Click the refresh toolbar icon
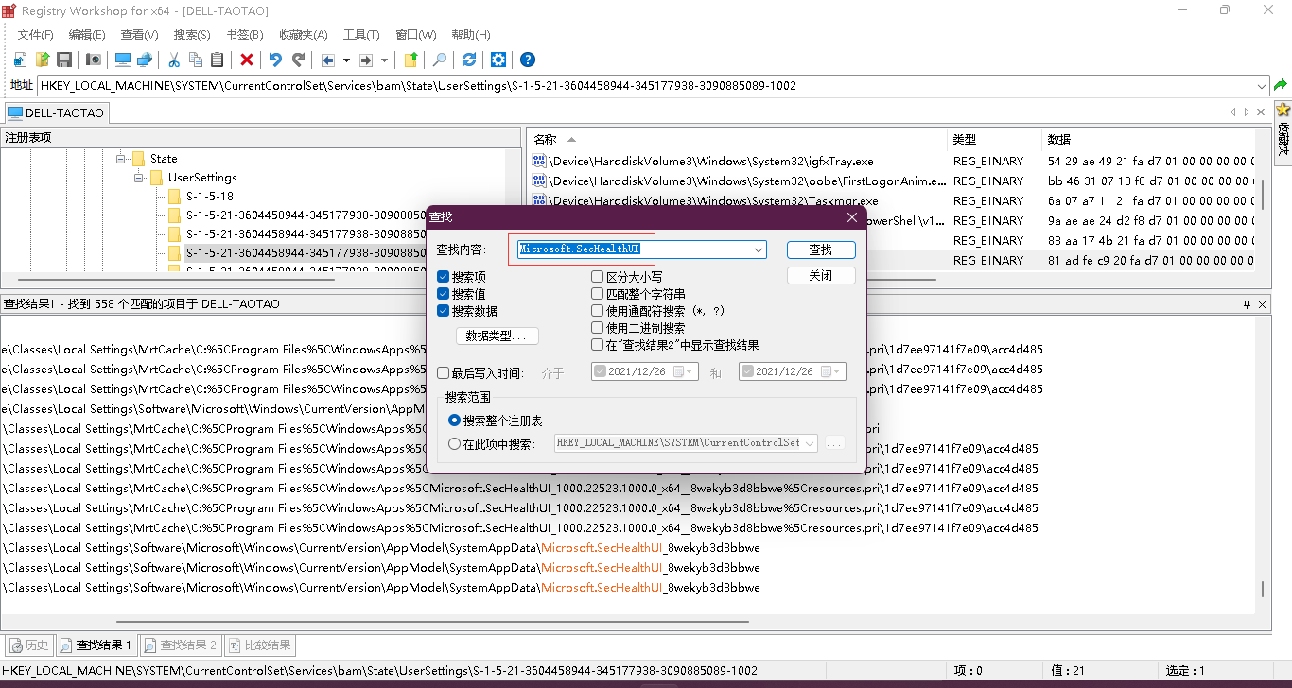 click(x=469, y=60)
